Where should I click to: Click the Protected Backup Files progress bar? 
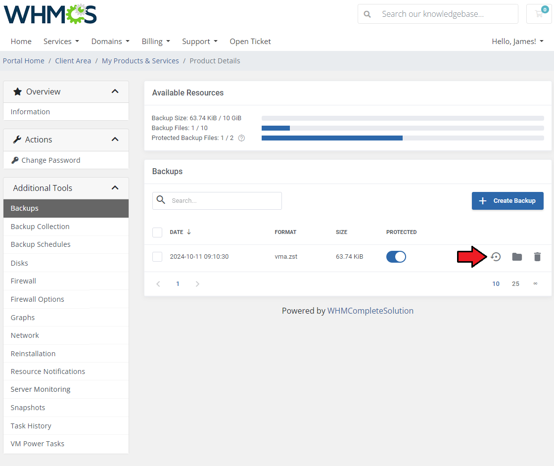coord(403,138)
